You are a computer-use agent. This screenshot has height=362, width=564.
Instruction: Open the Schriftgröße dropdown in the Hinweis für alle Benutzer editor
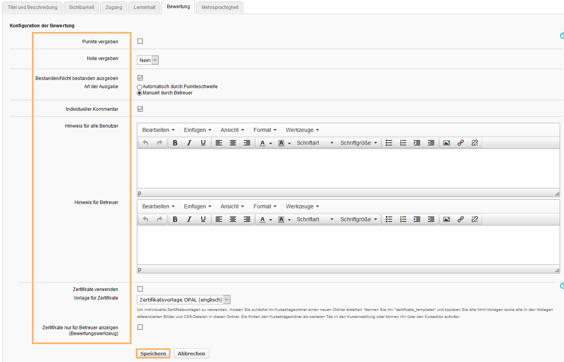[358, 143]
